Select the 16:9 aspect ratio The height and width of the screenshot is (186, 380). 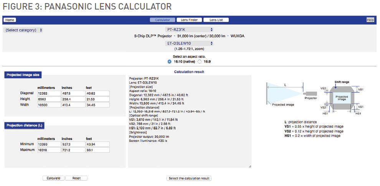[x=200, y=61]
